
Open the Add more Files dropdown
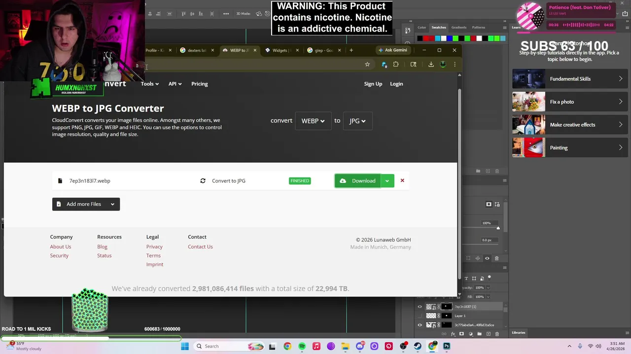coord(86,204)
